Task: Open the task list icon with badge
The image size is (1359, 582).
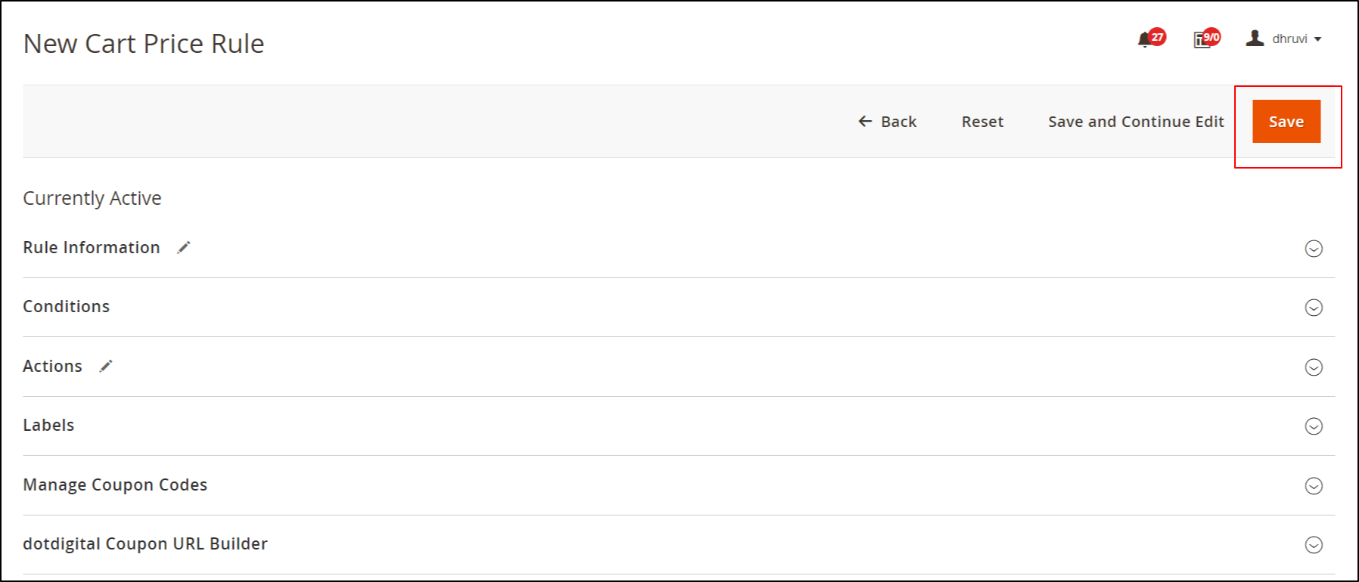Action: [1202, 40]
